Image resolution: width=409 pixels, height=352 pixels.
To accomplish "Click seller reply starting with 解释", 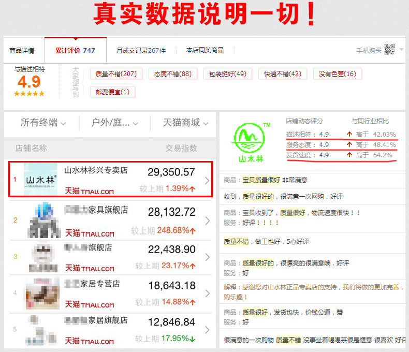I will [x=313, y=292].
